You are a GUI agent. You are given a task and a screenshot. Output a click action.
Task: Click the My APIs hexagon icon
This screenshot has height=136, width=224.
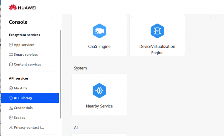[11, 88]
